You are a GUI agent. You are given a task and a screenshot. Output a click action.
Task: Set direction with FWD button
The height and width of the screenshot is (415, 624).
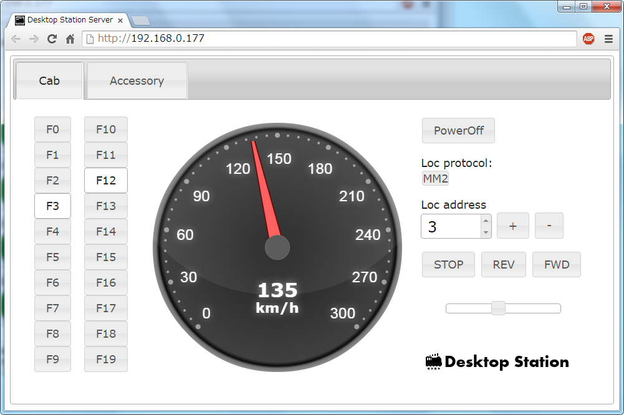click(x=557, y=265)
